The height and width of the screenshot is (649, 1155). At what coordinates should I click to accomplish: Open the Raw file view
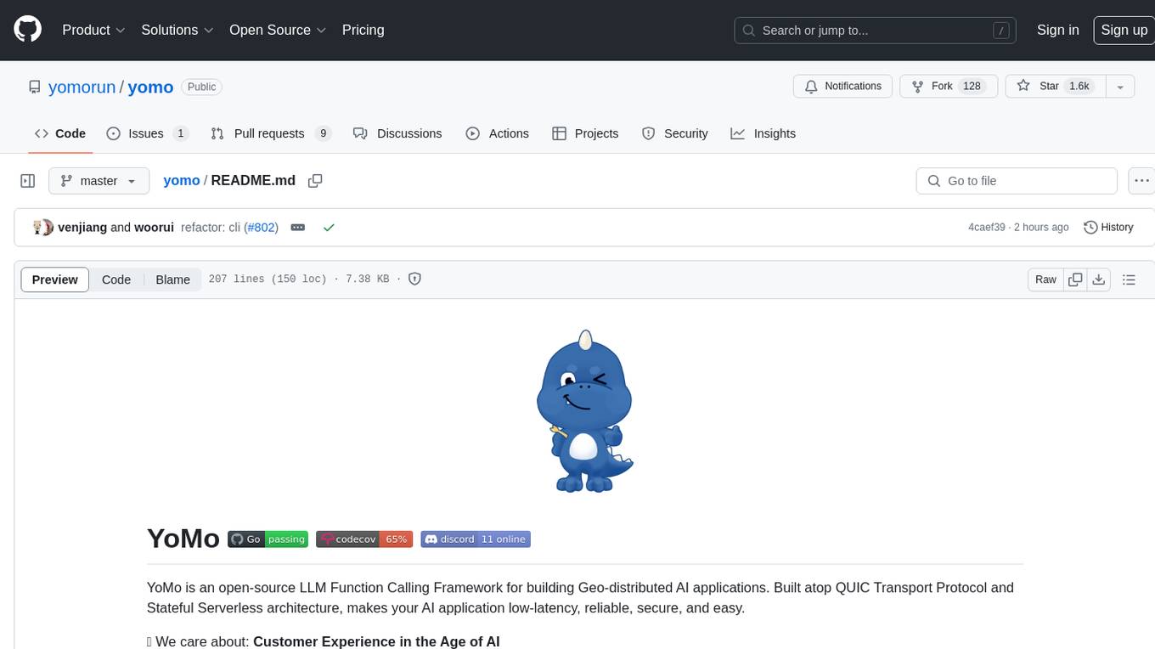[1045, 279]
